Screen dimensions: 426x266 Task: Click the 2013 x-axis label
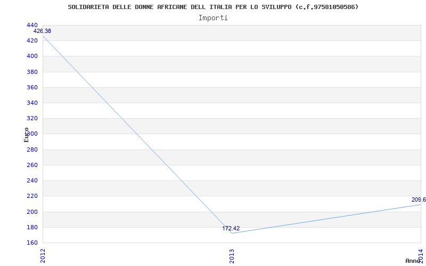[x=232, y=256]
